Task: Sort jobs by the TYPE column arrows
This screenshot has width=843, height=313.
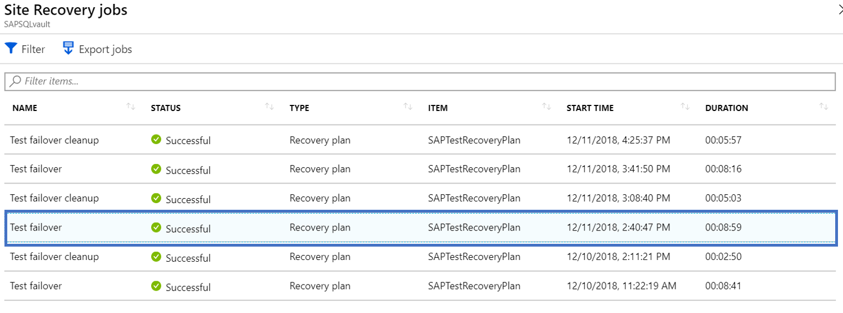Action: [x=408, y=107]
